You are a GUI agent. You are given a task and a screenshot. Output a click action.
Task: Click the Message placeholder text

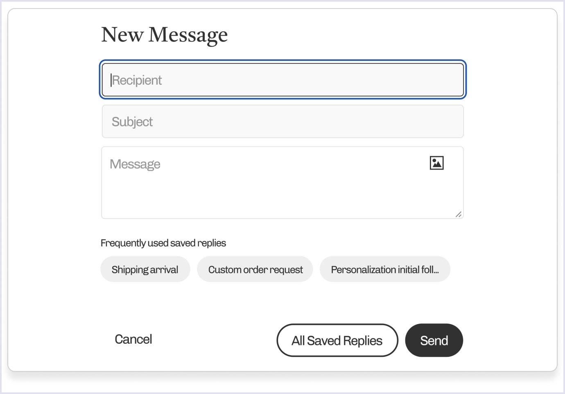coord(135,164)
